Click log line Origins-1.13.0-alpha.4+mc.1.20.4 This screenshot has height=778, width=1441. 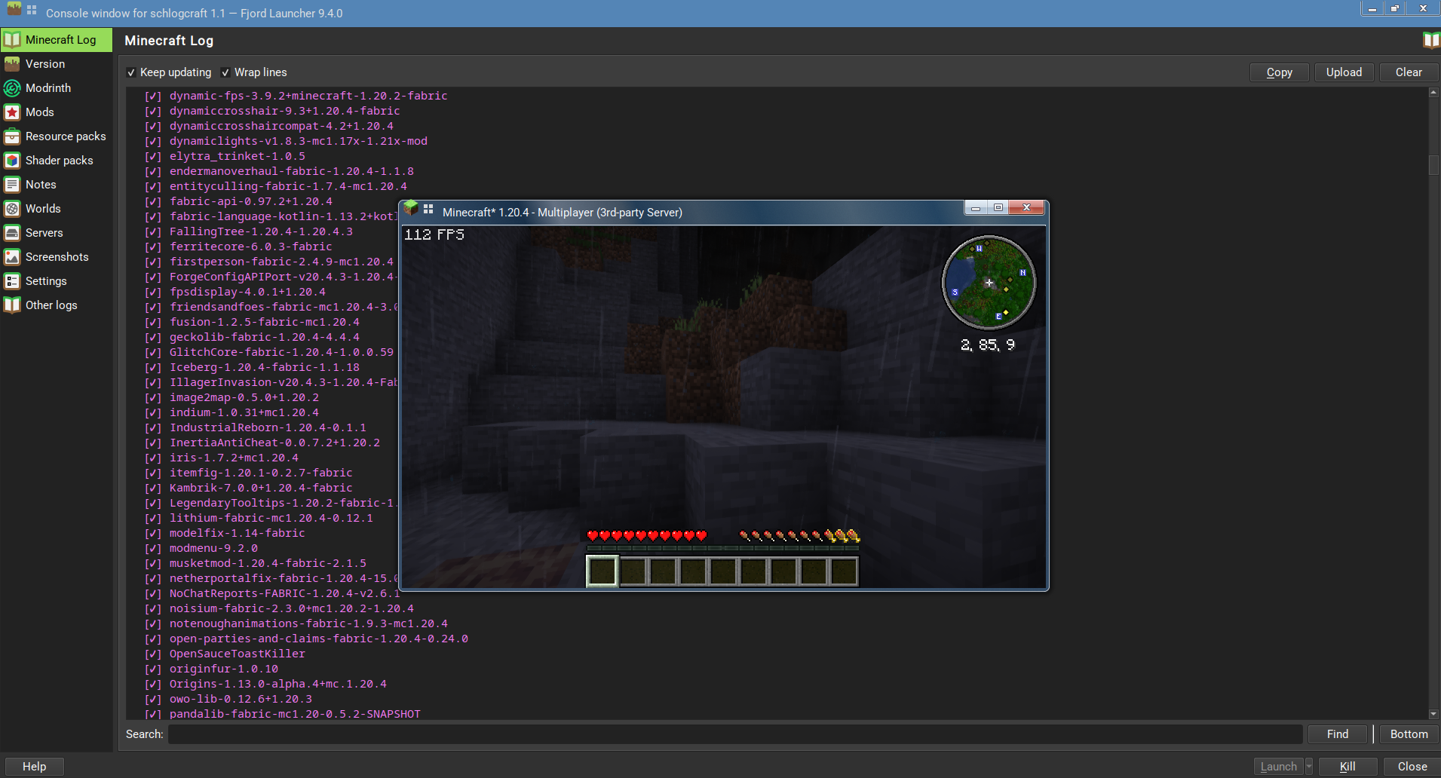(x=278, y=684)
